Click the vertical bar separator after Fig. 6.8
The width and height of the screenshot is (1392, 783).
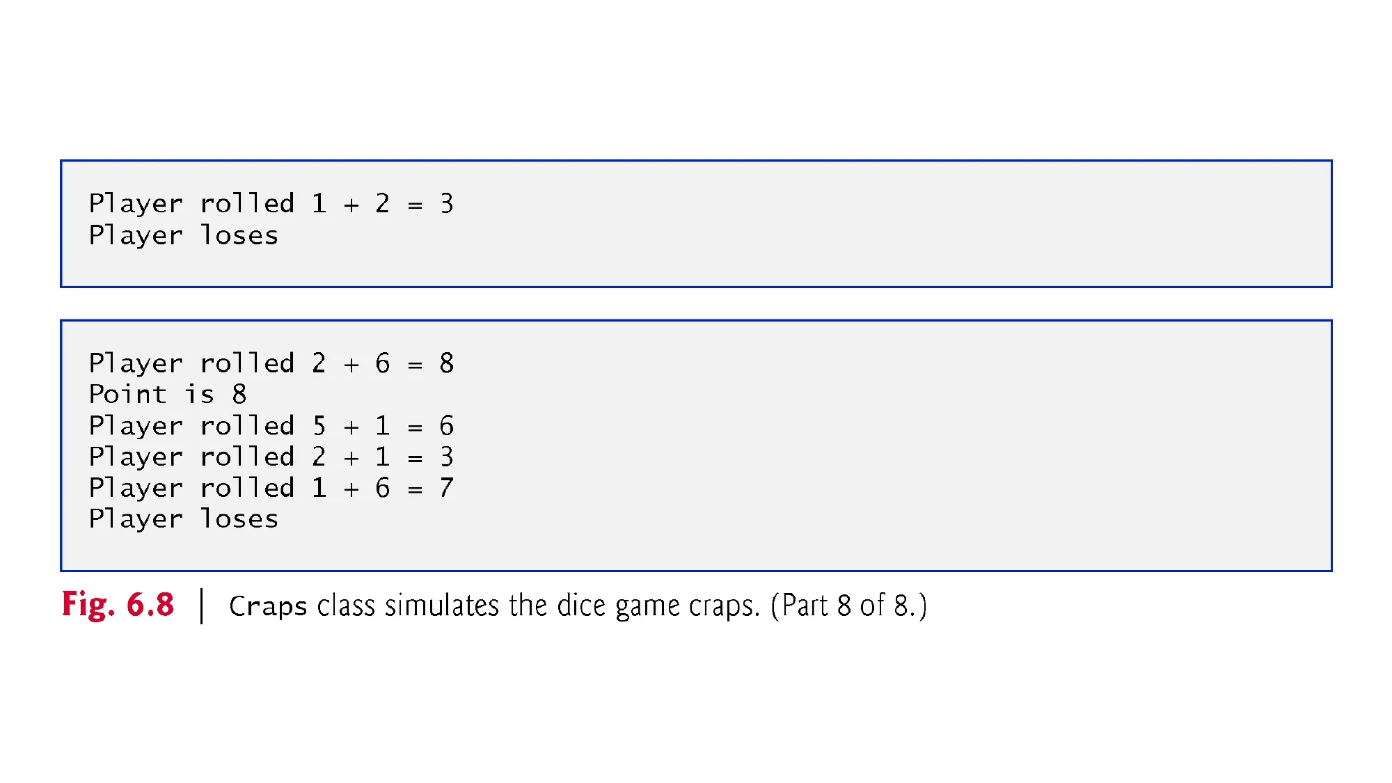[x=202, y=606]
